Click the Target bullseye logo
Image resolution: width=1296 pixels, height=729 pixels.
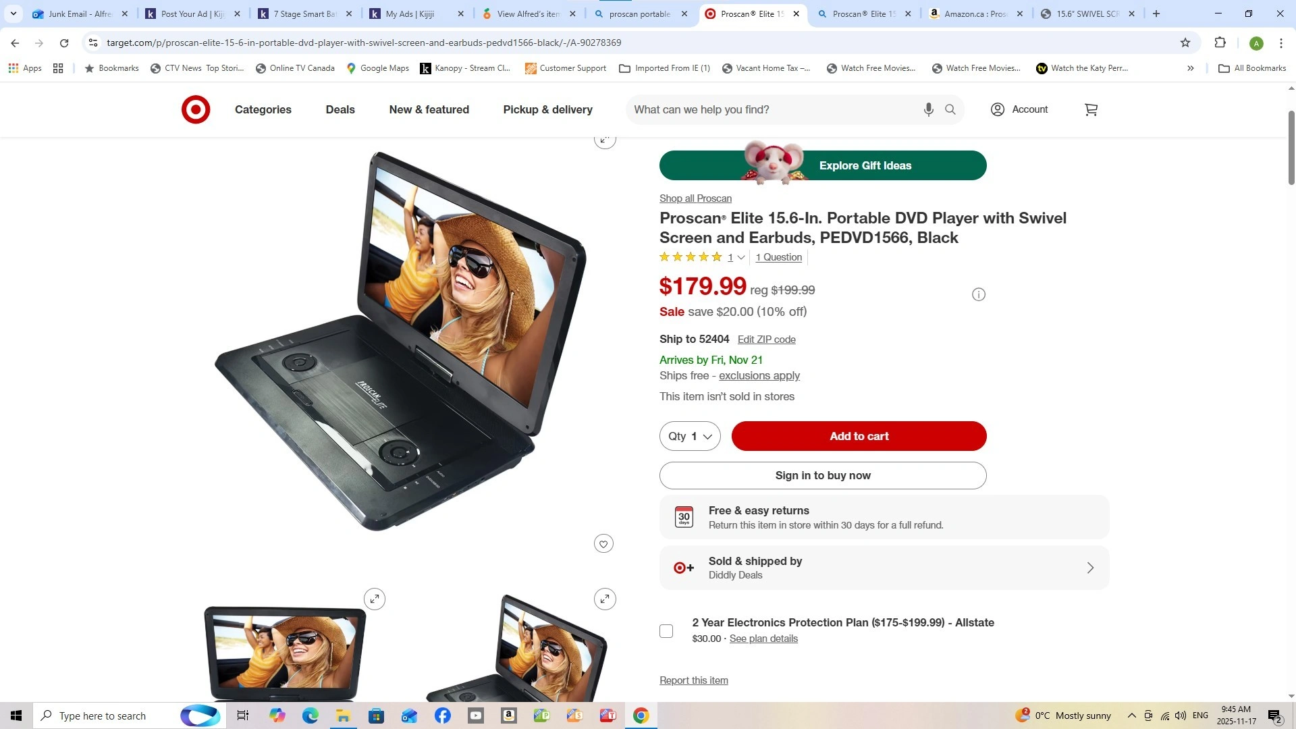point(196,109)
